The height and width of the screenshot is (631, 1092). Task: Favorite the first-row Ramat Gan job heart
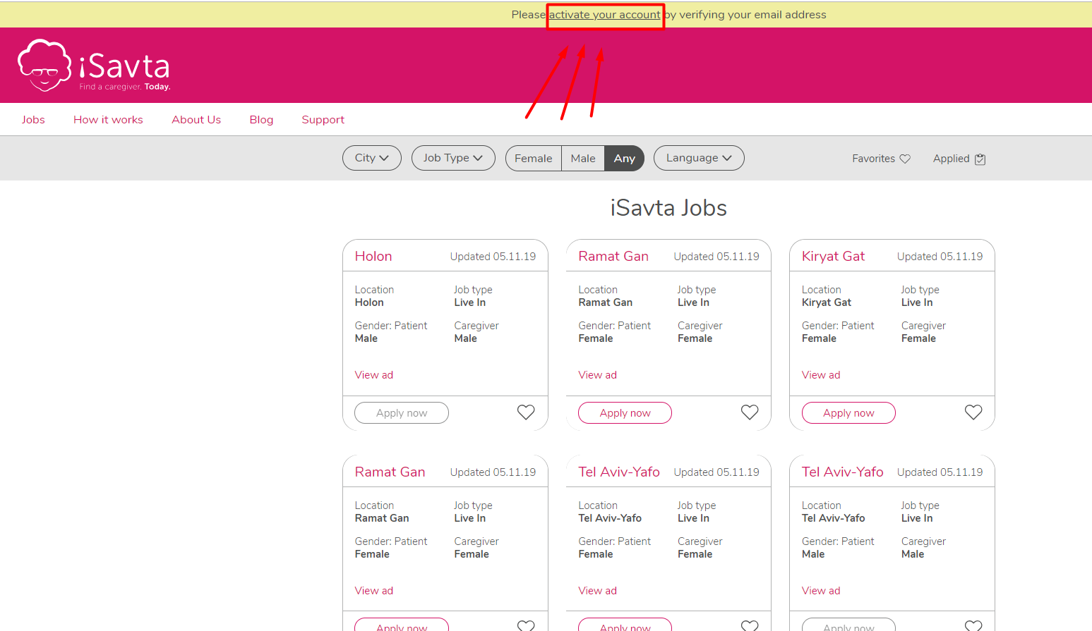tap(750, 412)
